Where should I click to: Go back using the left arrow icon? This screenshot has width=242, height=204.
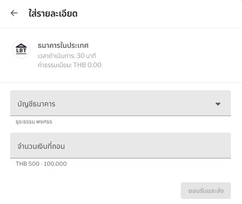pyautogui.click(x=14, y=13)
